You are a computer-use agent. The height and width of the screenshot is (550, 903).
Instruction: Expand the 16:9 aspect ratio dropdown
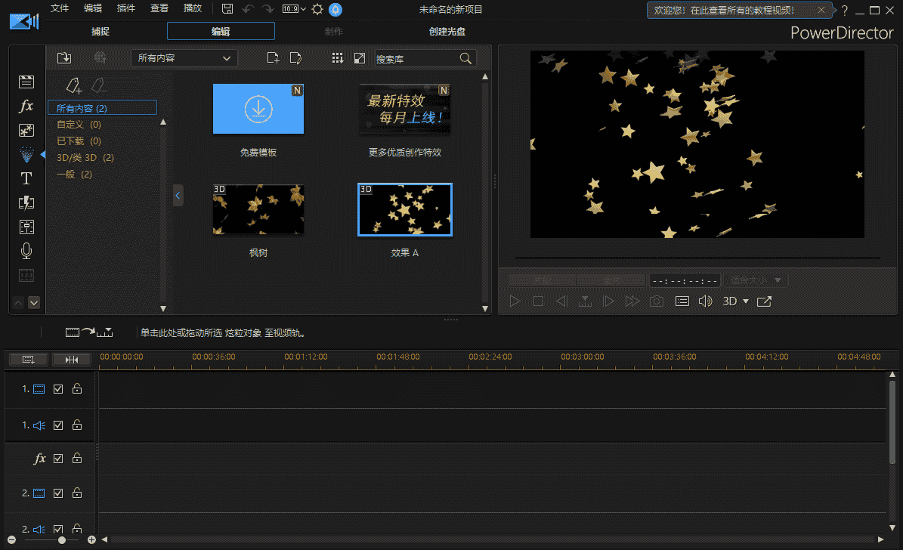(x=294, y=9)
